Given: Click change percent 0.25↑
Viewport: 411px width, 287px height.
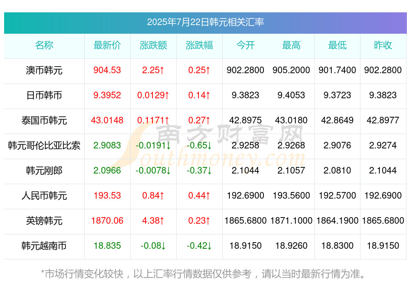Looking at the screenshot, I should [x=199, y=70].
